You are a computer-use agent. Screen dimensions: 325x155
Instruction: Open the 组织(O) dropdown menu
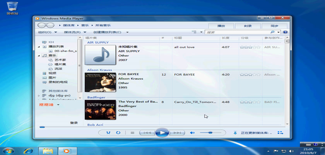tap(47, 32)
